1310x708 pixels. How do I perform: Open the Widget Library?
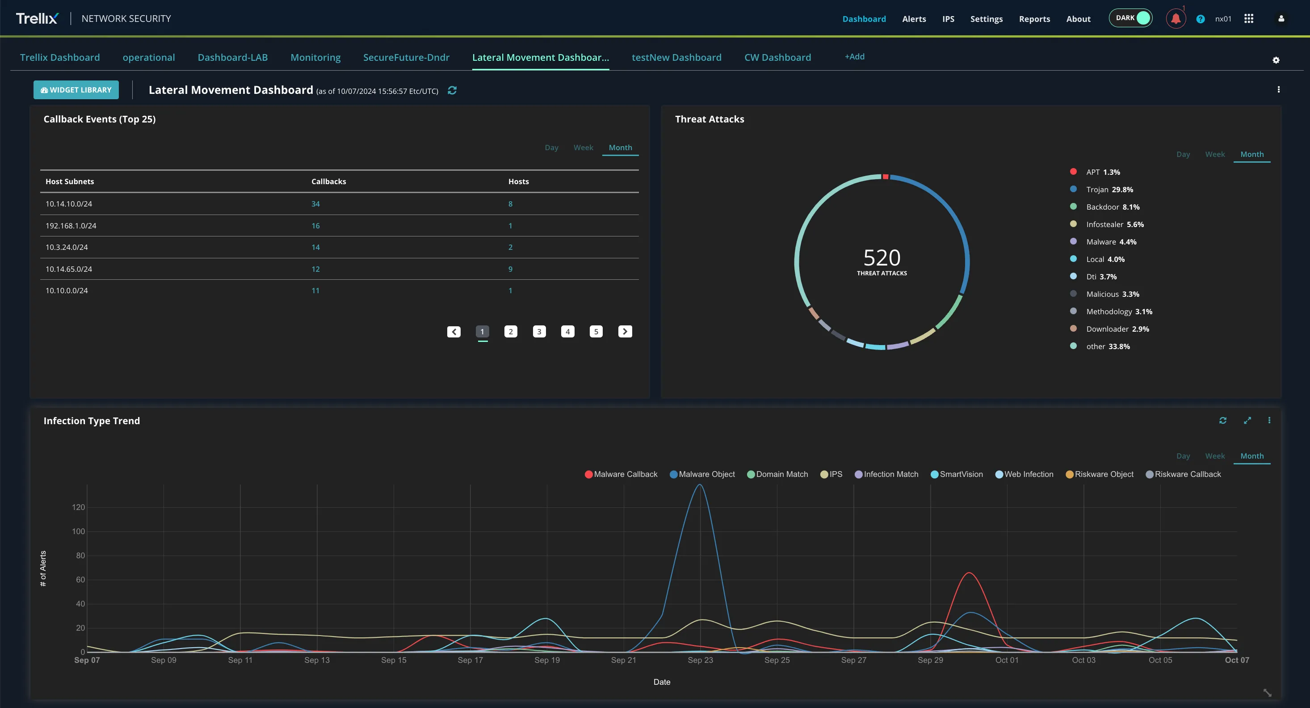76,90
